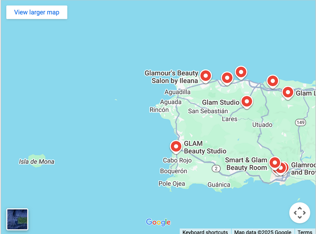Open the GLAM Beauty Studio pin marker
The width and height of the screenshot is (316, 234).
(176, 146)
